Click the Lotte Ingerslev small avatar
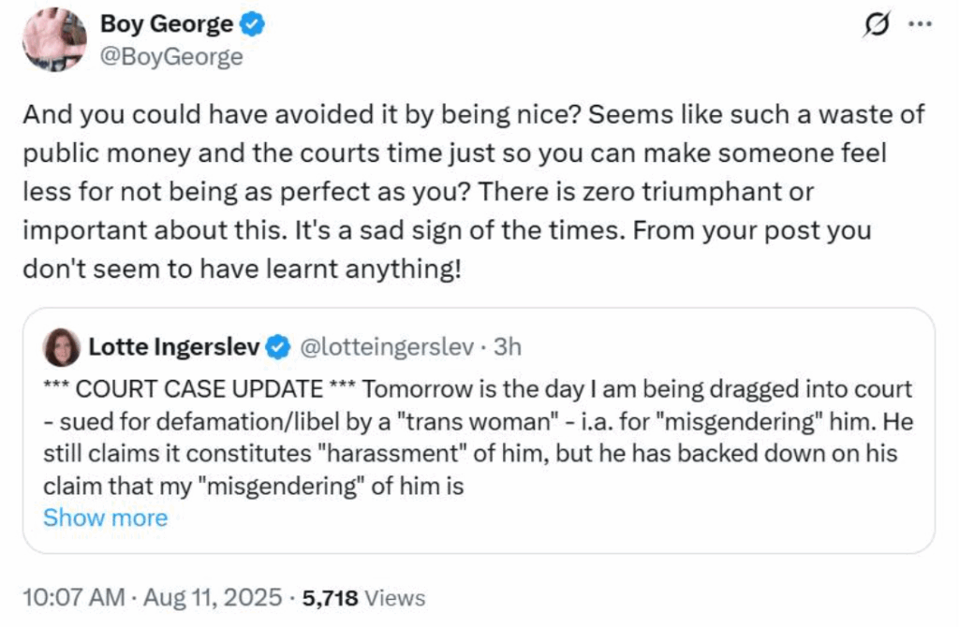This screenshot has width=959, height=627. [62, 347]
